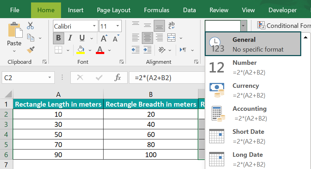Open the File tab
Image resolution: width=311 pixels, height=169 pixels.
pyautogui.click(x=15, y=10)
